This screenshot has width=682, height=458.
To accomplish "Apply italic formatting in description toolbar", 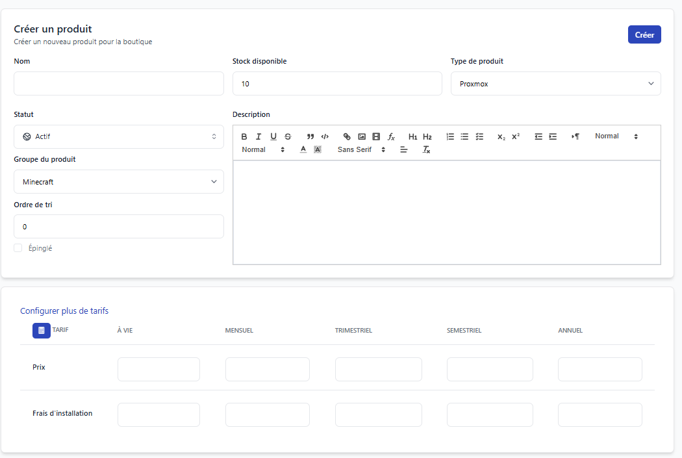I will tap(259, 136).
